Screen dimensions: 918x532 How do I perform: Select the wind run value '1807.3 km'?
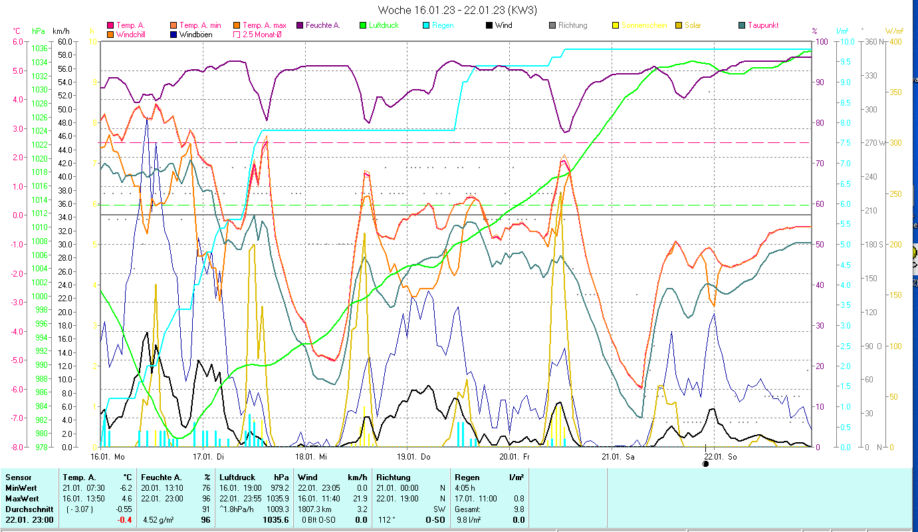[x=315, y=509]
